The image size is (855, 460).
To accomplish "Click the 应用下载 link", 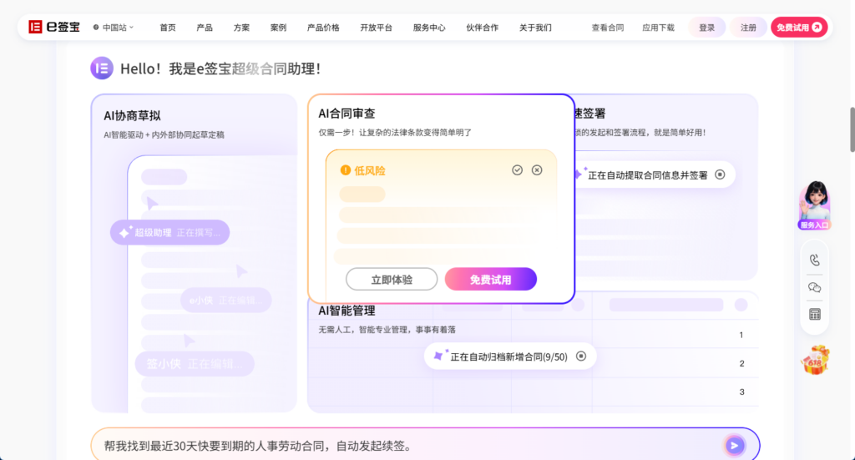I will tap(658, 28).
